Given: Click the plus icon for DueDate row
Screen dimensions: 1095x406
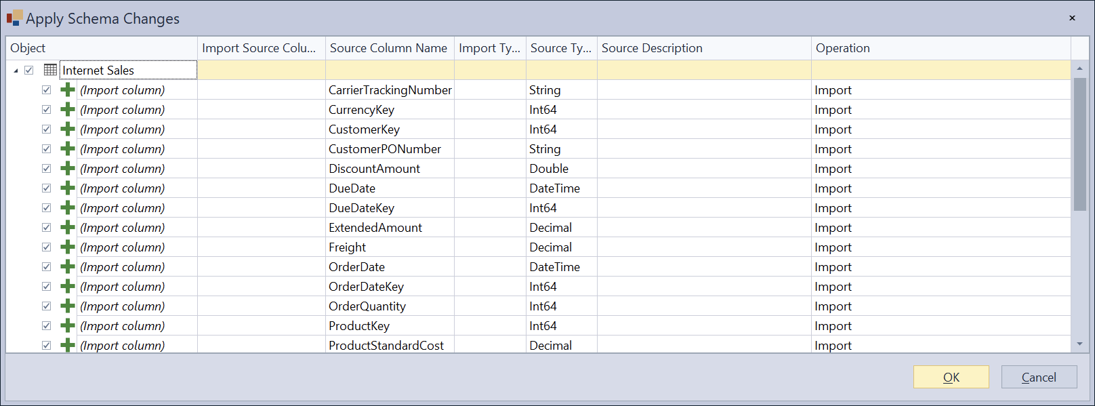Looking at the screenshot, I should tap(68, 188).
